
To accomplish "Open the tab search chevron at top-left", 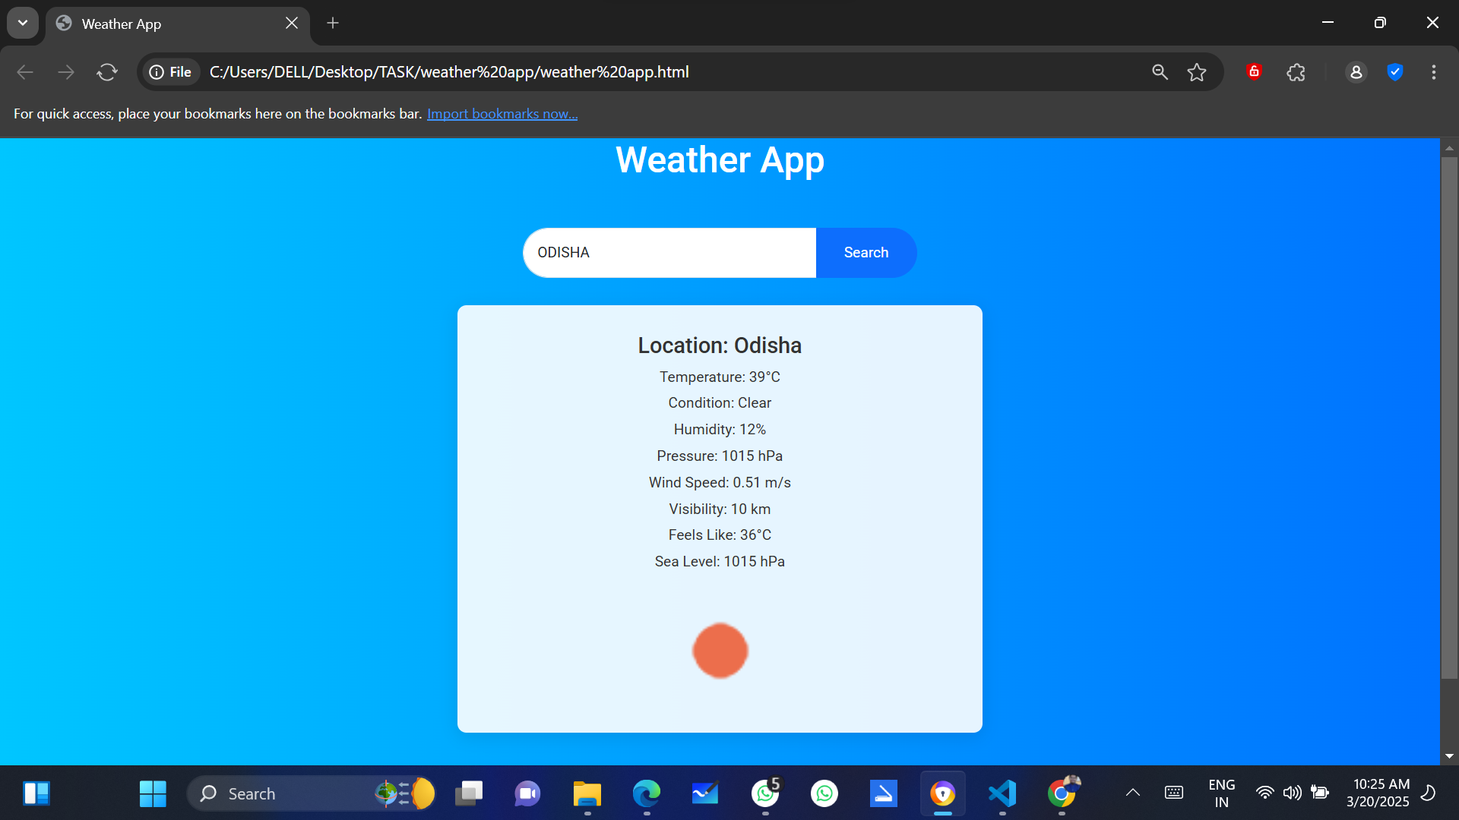I will pos(23,22).
